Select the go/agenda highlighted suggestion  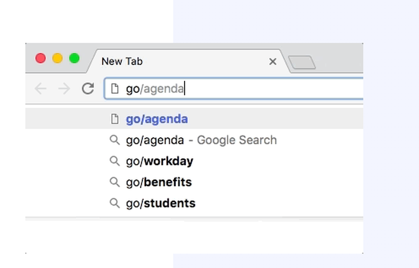pyautogui.click(x=194, y=119)
